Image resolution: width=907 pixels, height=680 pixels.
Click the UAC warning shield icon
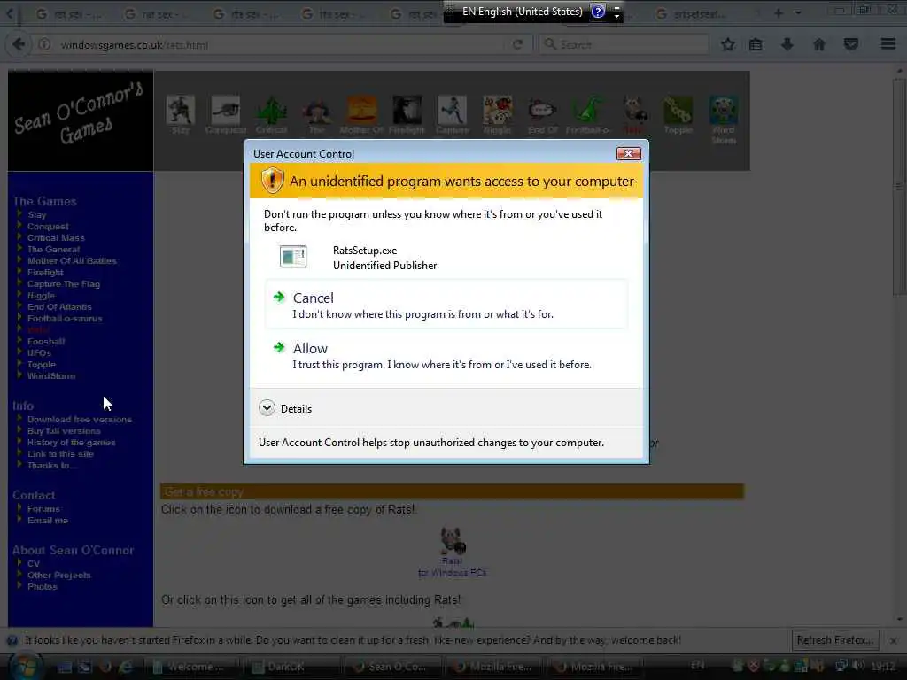coord(272,181)
